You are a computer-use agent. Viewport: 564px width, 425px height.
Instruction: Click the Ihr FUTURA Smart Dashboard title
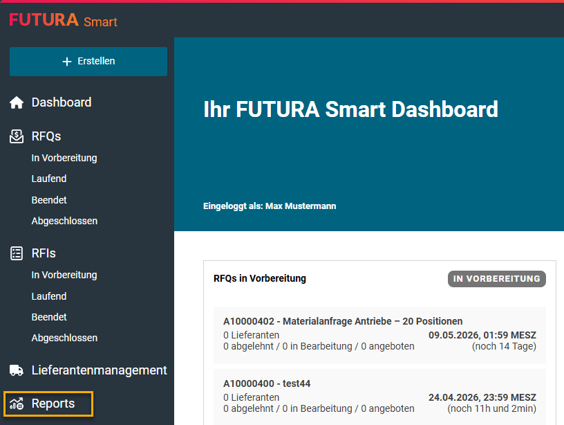350,109
